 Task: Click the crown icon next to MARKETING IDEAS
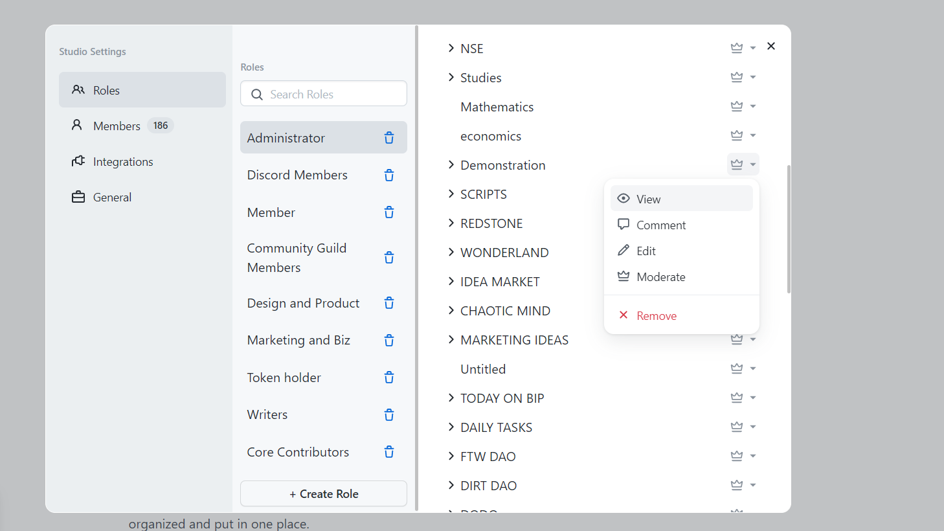736,339
